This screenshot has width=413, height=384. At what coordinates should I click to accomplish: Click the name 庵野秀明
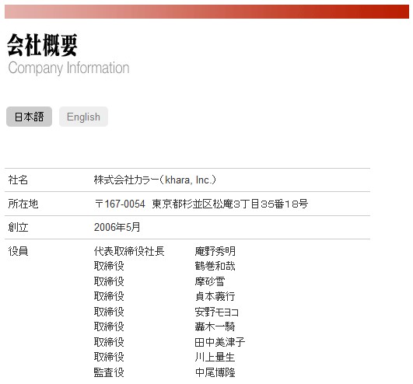tap(215, 251)
